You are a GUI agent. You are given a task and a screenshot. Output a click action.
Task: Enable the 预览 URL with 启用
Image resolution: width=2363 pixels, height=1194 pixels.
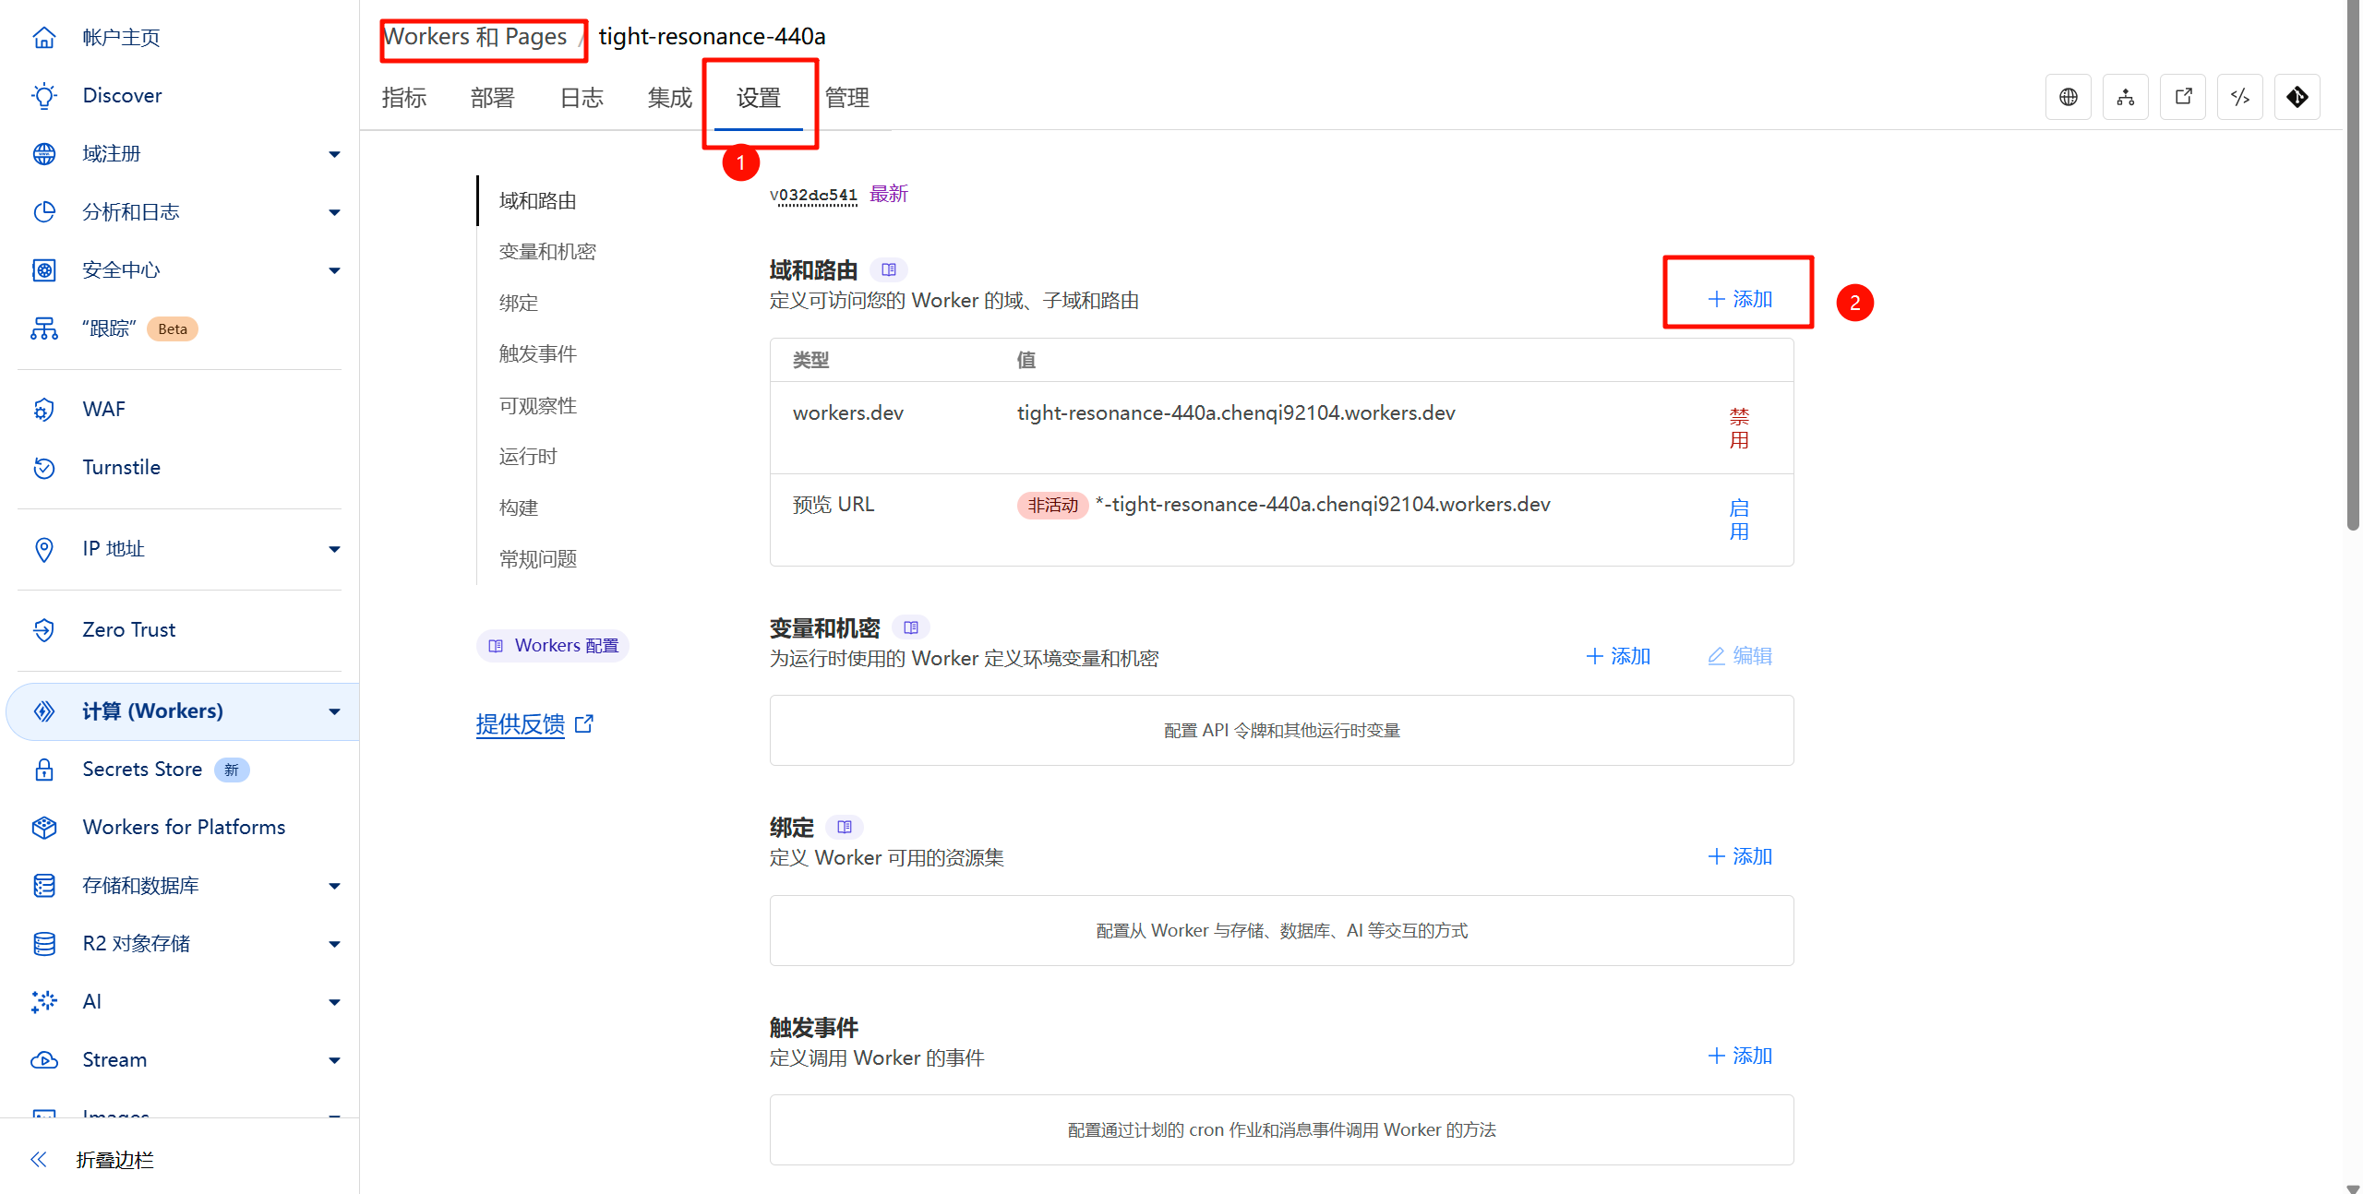point(1739,519)
